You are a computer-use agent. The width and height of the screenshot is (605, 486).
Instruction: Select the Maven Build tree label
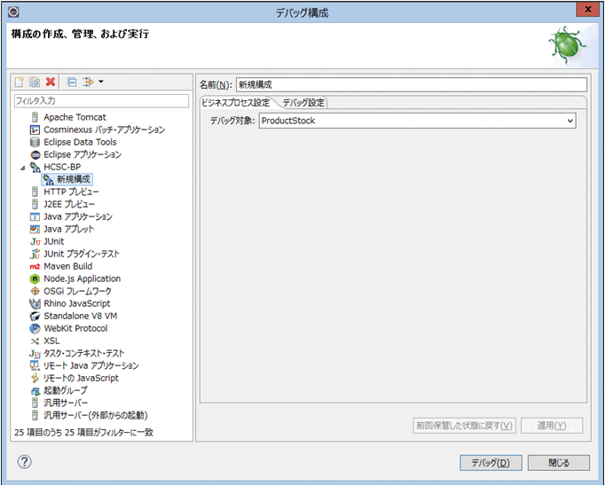coord(68,266)
